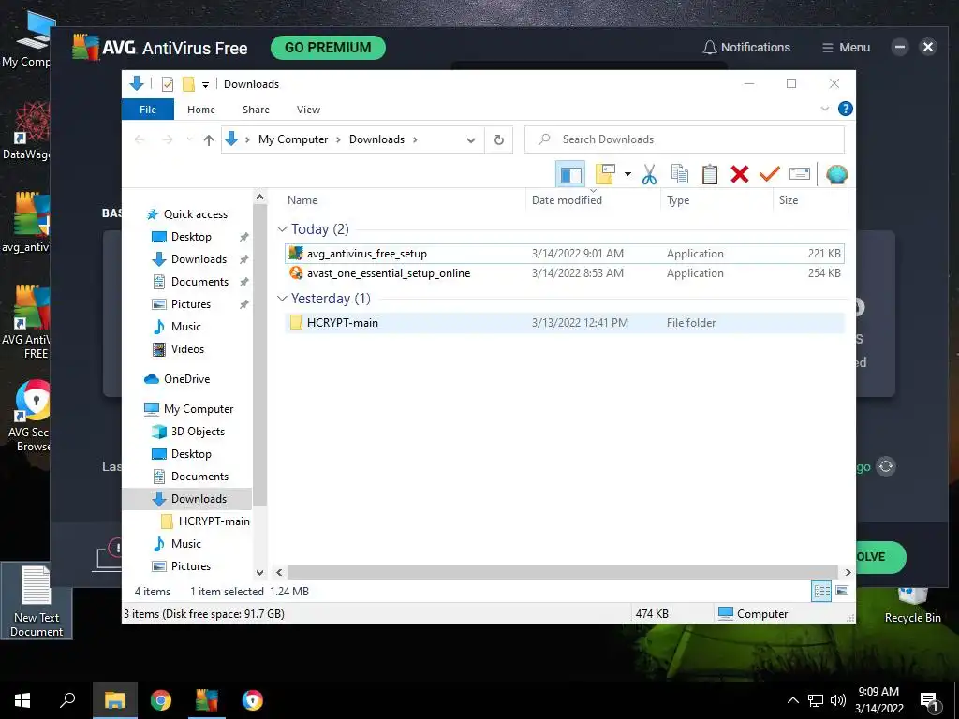Click AVG AntiVirus icon on the taskbar
Image resolution: width=959 pixels, height=719 pixels.
tap(207, 700)
